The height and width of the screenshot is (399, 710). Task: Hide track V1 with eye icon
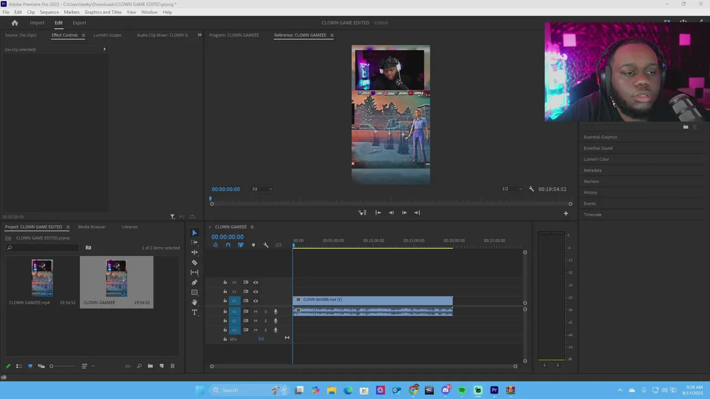[x=256, y=301]
